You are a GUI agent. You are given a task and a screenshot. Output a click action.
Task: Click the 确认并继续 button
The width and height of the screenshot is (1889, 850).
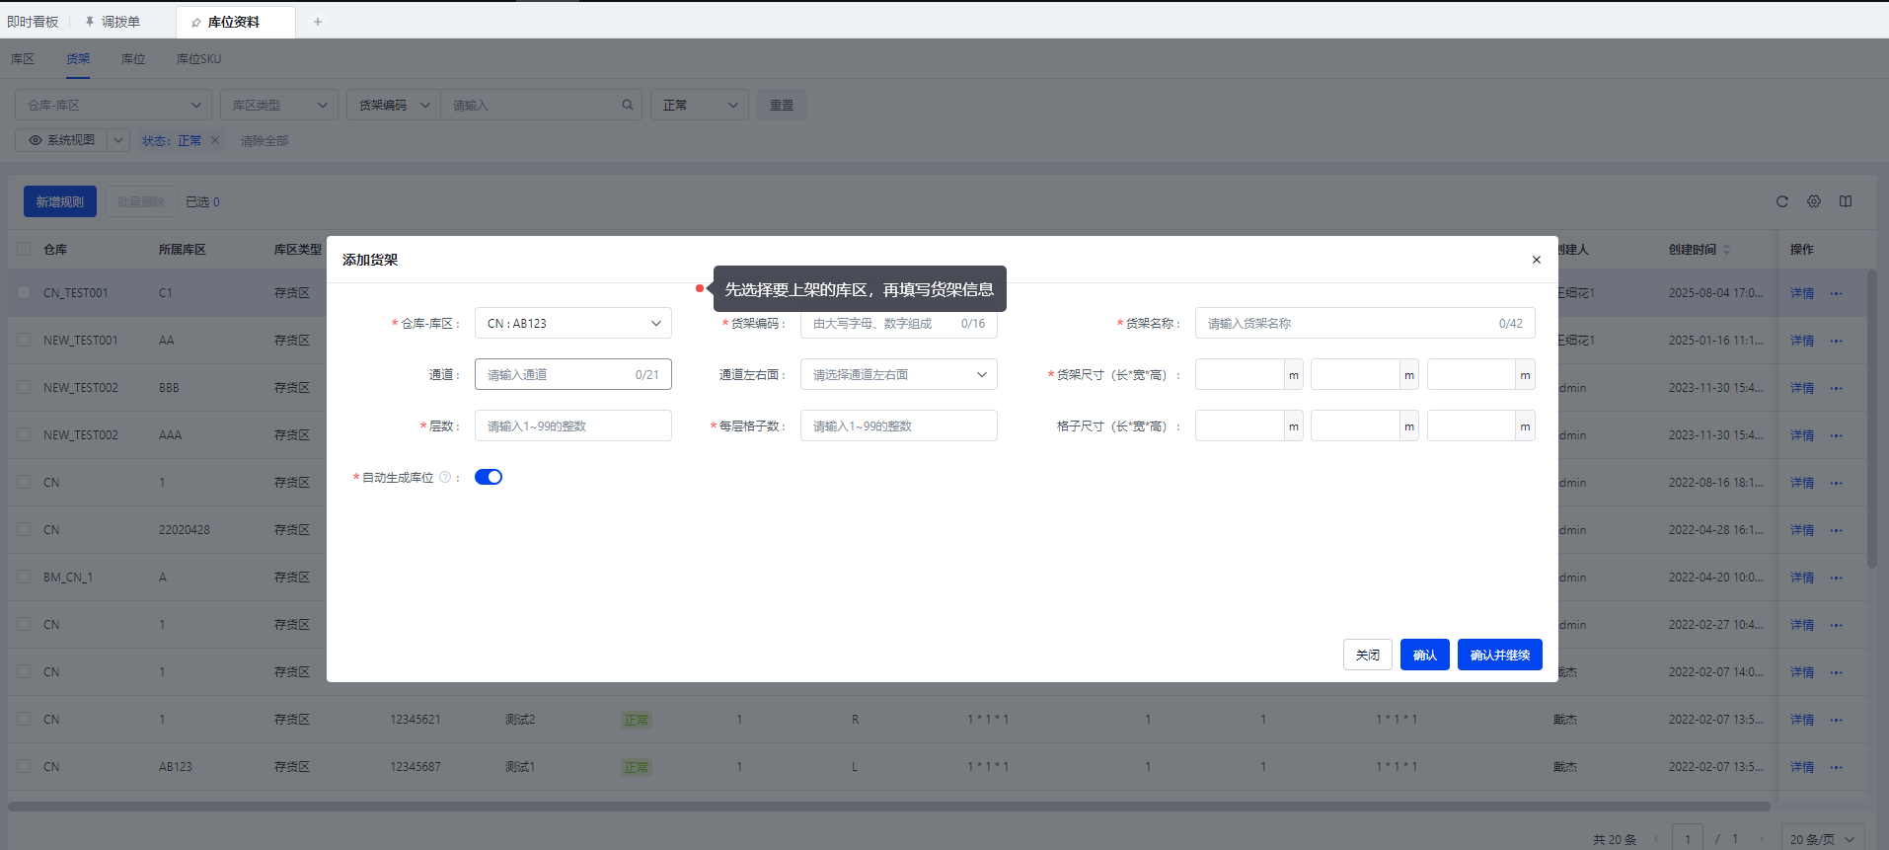point(1500,655)
